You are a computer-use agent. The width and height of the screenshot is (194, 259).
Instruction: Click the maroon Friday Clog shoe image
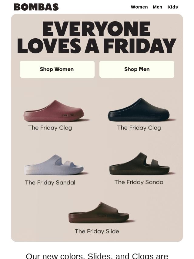54,111
